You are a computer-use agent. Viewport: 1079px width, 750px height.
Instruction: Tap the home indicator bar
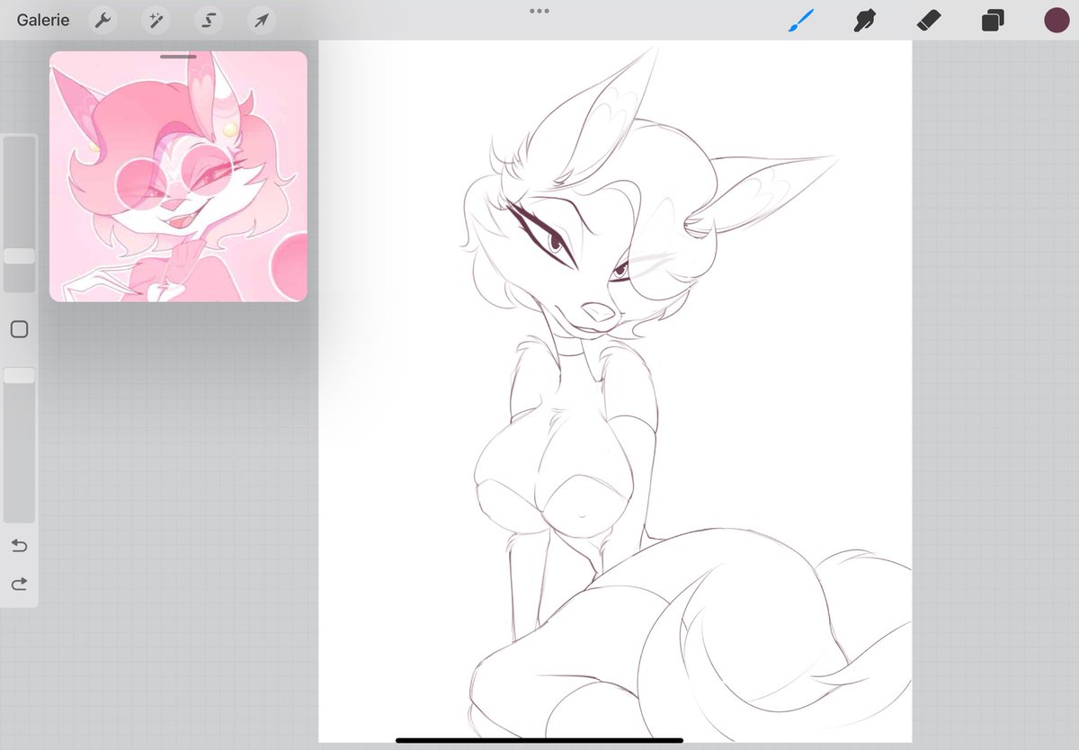click(x=539, y=740)
